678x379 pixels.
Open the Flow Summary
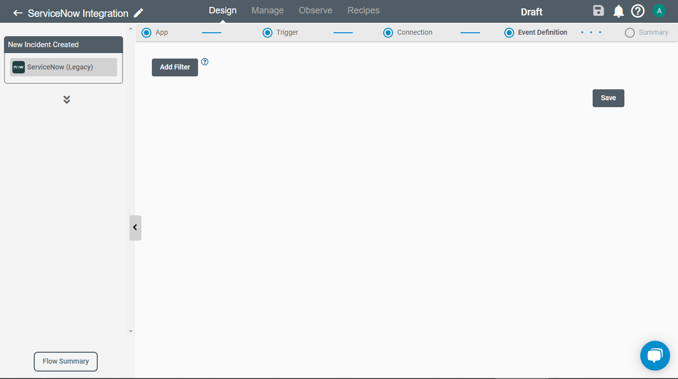tap(66, 362)
